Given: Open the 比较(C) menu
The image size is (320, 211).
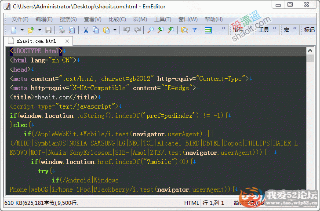Looking at the screenshot, I should pyautogui.click(x=117, y=19).
